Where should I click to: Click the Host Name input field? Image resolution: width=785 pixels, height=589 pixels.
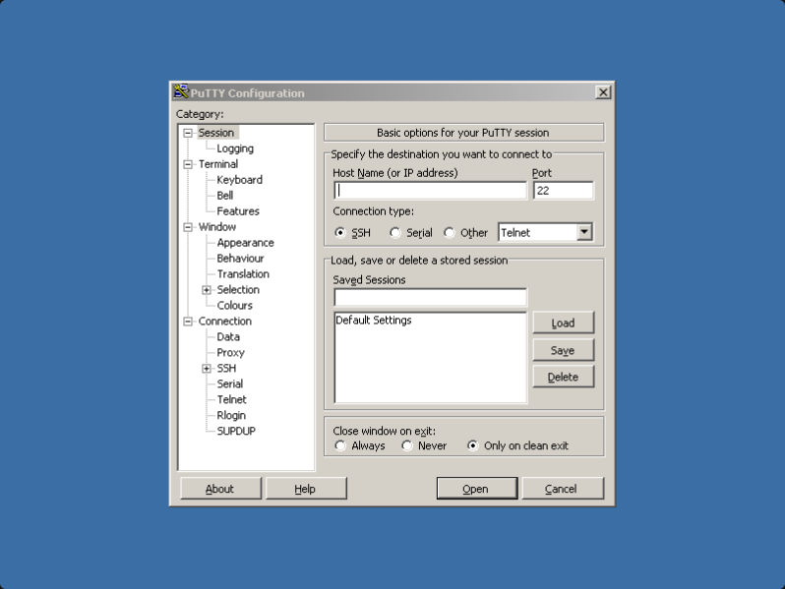point(430,191)
